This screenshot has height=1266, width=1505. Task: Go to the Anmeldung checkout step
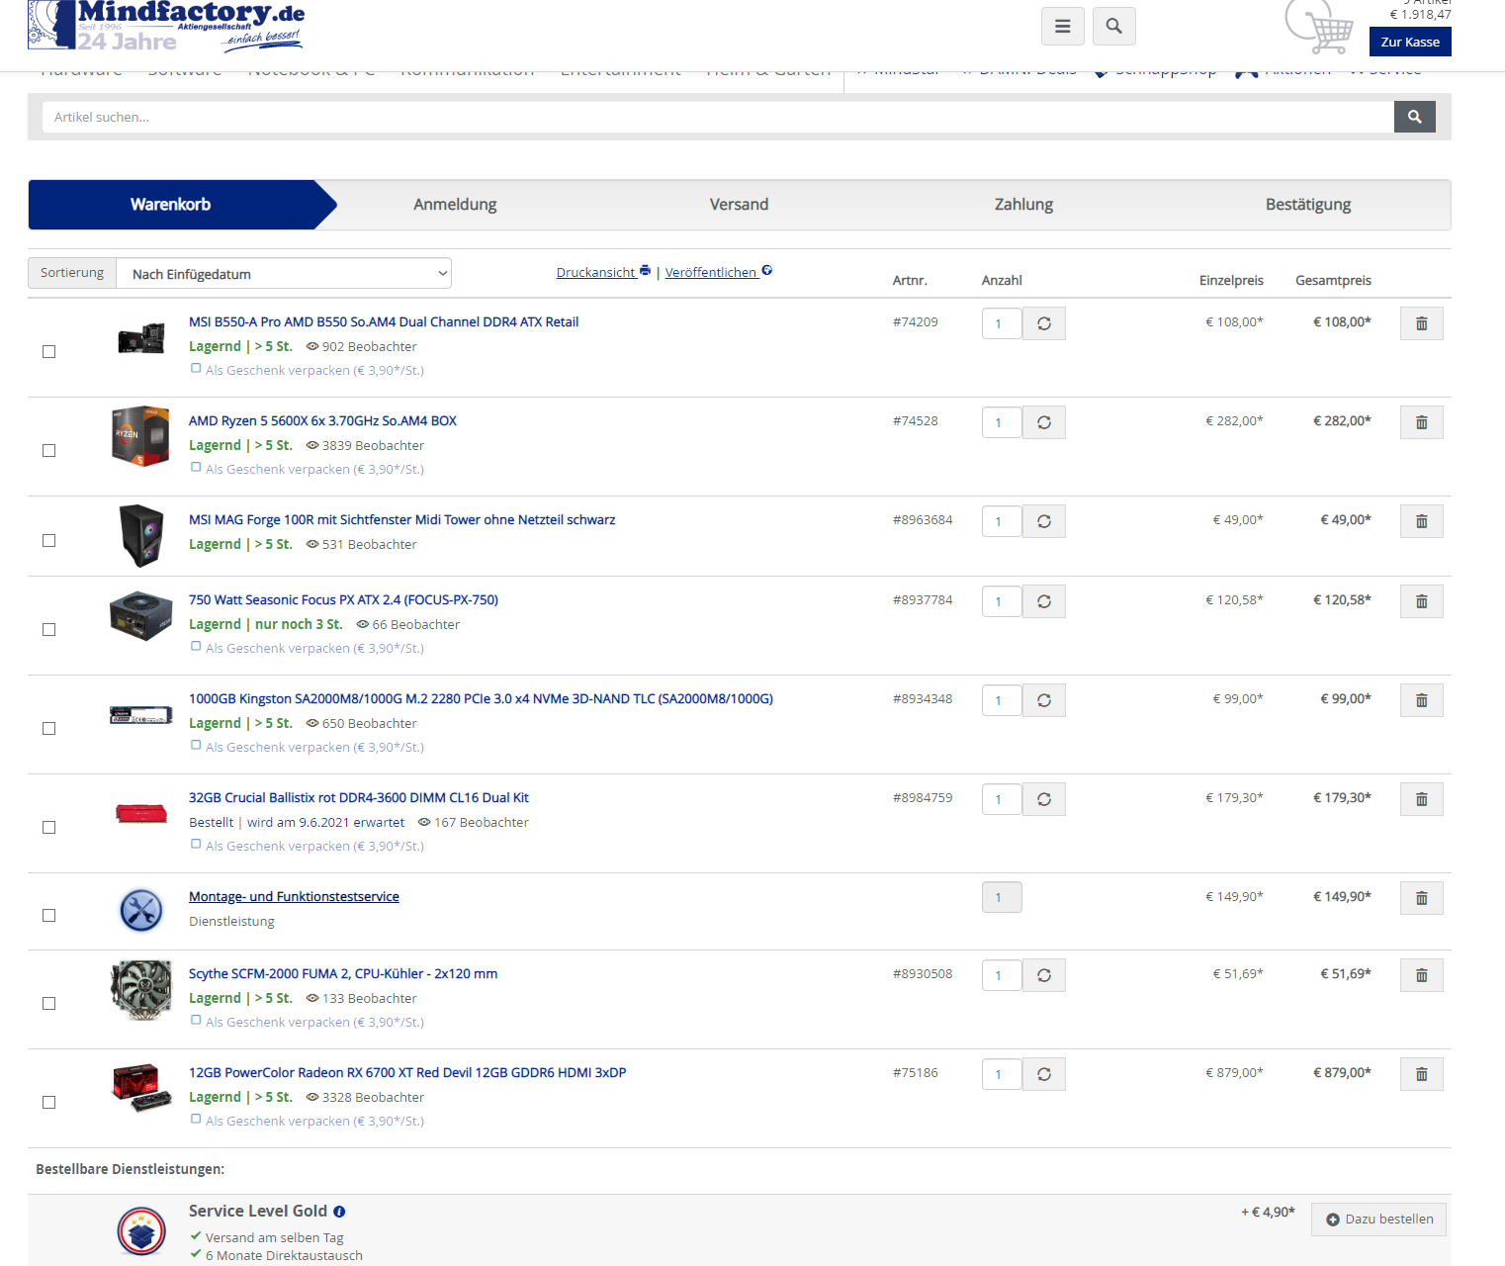click(x=455, y=205)
